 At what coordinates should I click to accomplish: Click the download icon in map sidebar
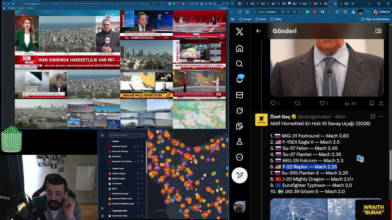(x=102, y=135)
